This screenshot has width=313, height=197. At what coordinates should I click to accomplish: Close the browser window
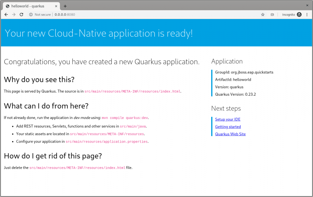pos(307,5)
